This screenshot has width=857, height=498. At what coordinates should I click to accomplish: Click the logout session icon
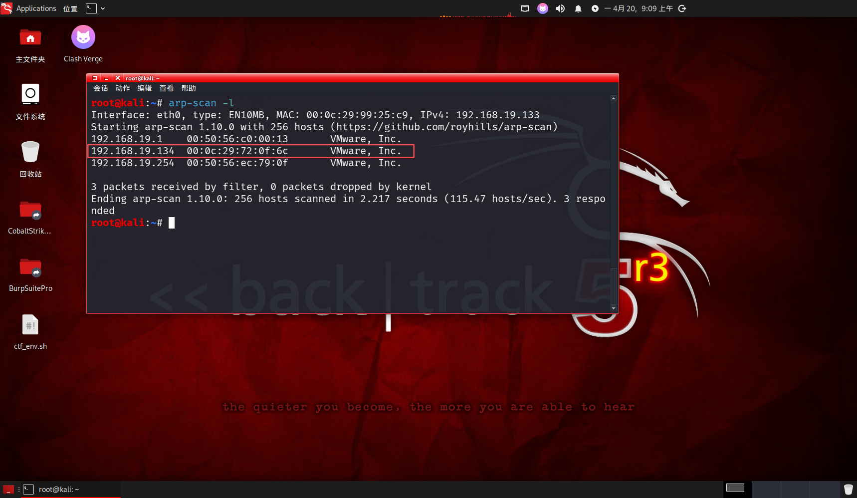682,8
